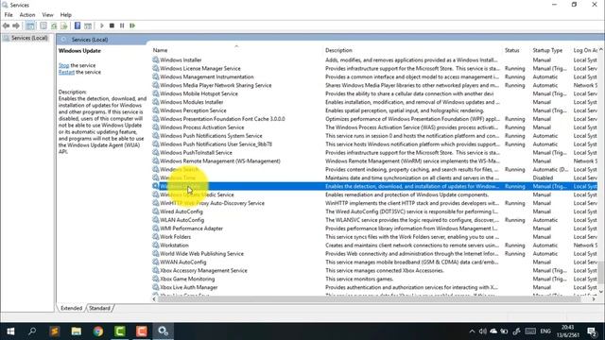Viewport: 605px width, 340px height.
Task: Click the Back arrow in the toolbar
Action: (x=6, y=25)
